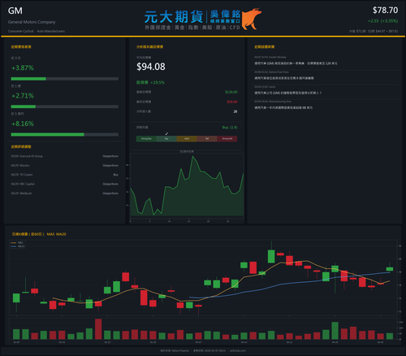Screen dimensions: 406x356
Task: Select the Hold rating segment
Action: click(x=187, y=139)
